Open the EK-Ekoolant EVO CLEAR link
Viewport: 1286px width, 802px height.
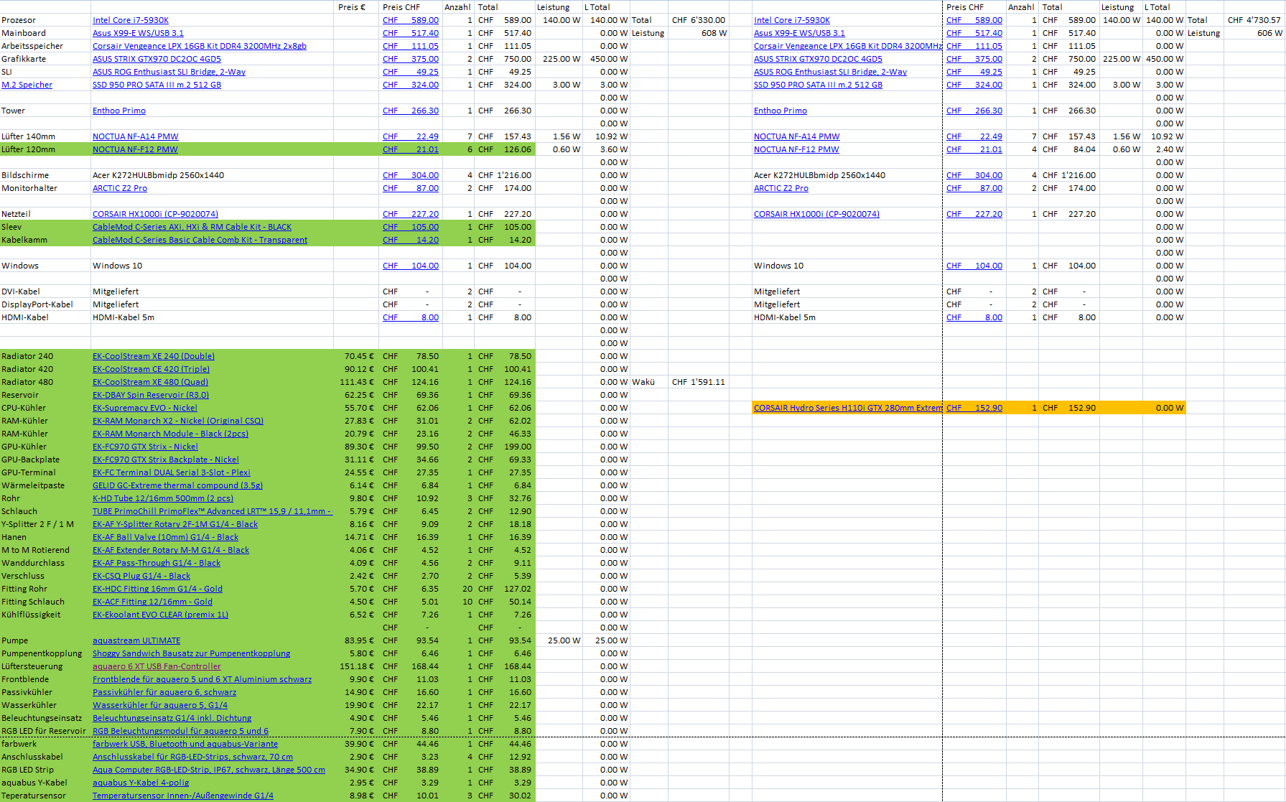[160, 615]
